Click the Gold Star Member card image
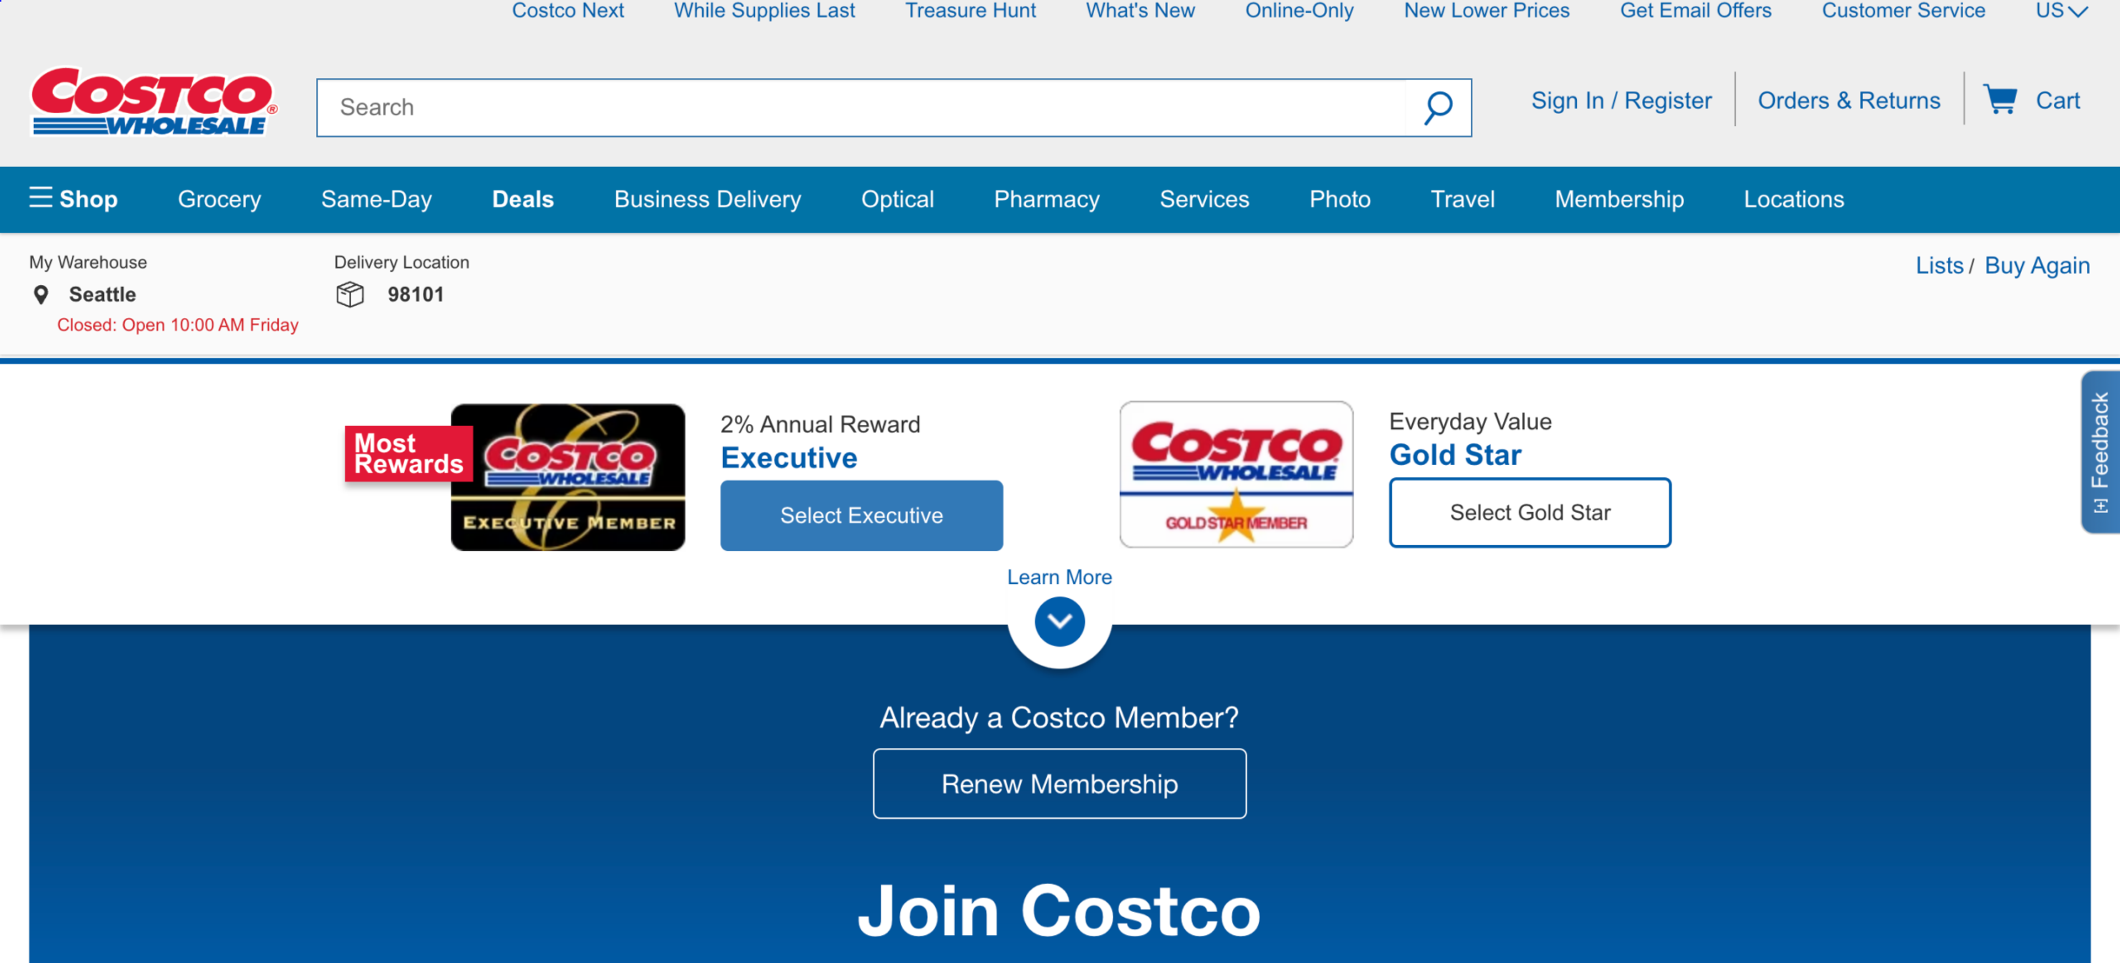The image size is (2120, 963). click(x=1236, y=475)
